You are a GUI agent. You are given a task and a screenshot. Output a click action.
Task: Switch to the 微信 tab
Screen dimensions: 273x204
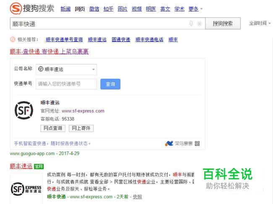[94, 9]
